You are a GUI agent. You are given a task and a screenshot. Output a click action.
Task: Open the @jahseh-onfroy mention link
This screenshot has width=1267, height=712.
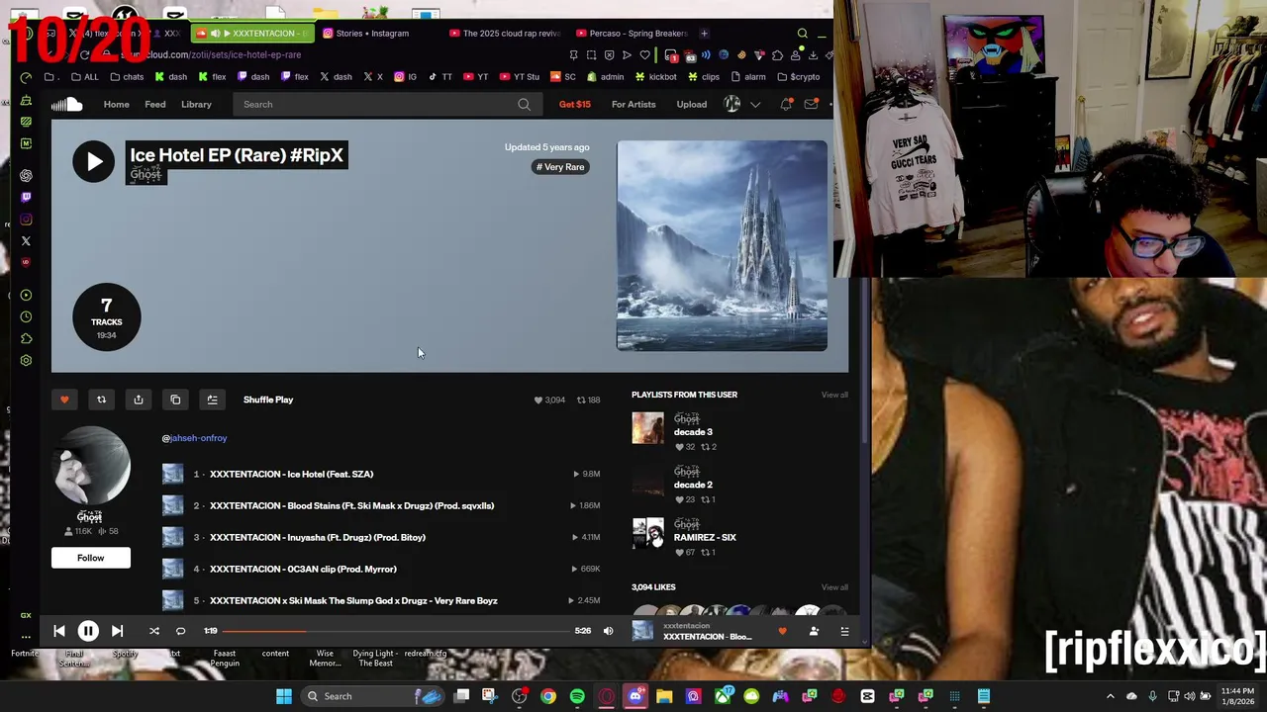[195, 438]
